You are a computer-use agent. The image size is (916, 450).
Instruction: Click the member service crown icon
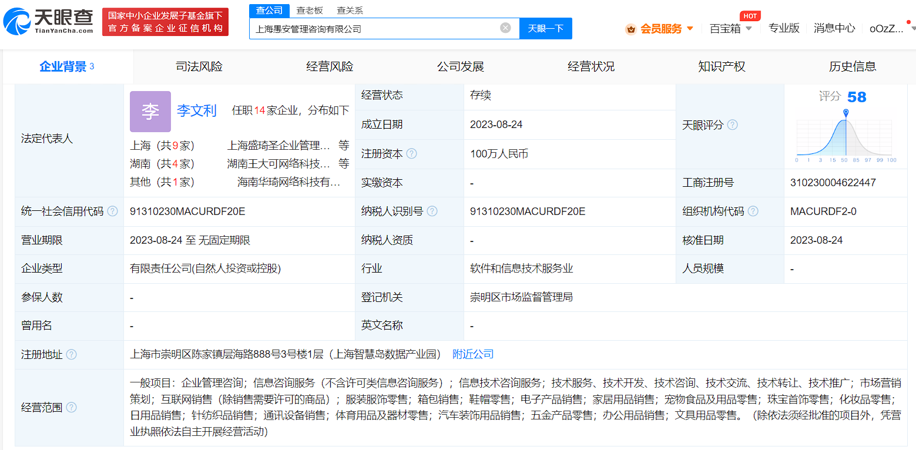point(631,29)
